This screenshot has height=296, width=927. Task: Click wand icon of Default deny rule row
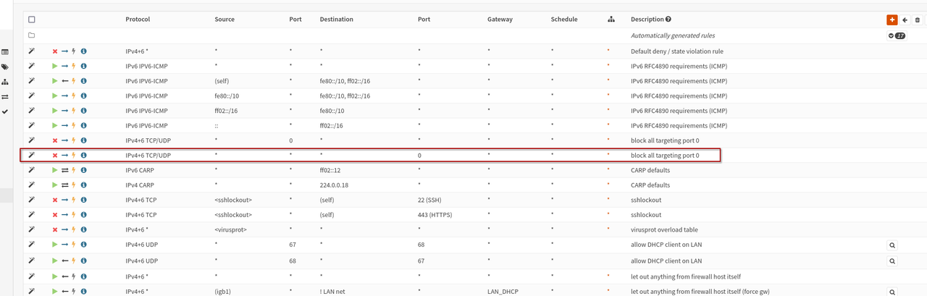[31, 51]
